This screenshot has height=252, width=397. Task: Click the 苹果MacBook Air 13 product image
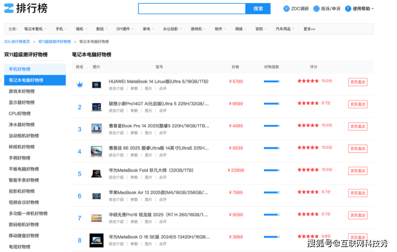[96, 196]
